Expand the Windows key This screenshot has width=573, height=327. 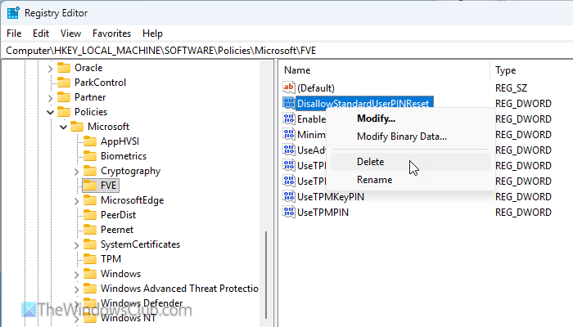pos(76,275)
